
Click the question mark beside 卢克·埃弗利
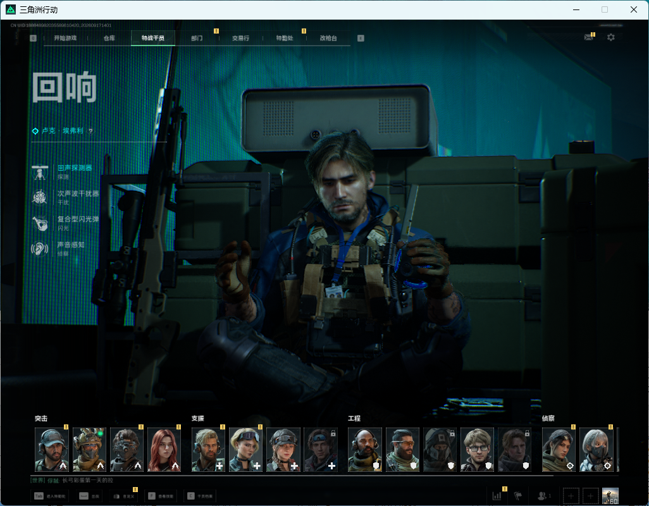point(90,131)
